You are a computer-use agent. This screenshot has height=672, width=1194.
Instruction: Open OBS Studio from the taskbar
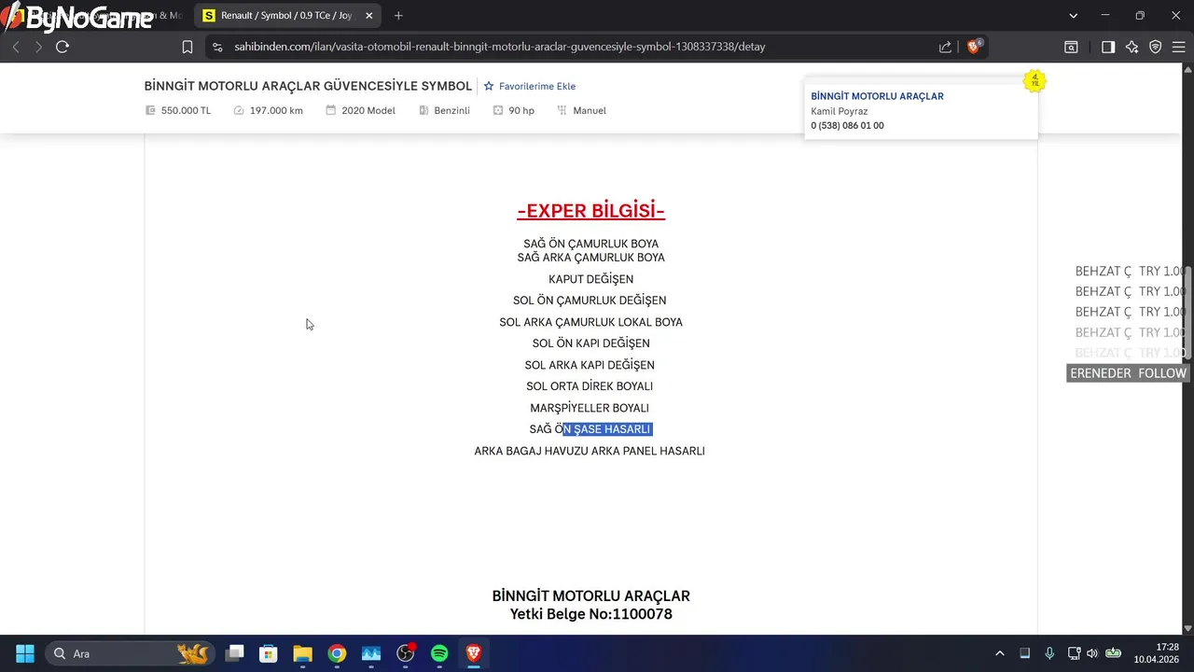(x=406, y=653)
